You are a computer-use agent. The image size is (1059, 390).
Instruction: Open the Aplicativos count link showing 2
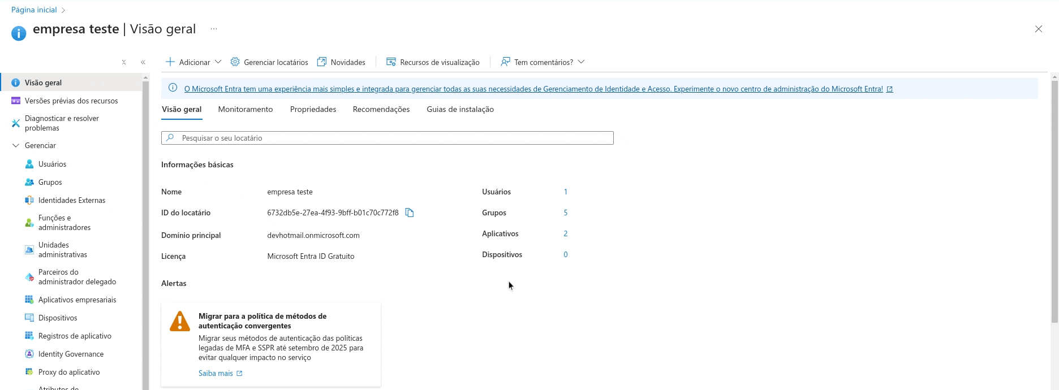565,233
